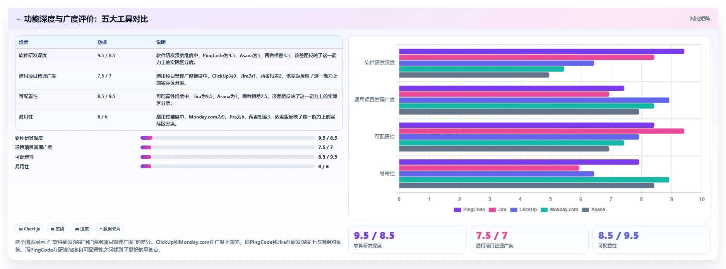Click the purple PingCode bar in the 软件研发深度 group
Screen dimensions: 726x269
point(542,51)
